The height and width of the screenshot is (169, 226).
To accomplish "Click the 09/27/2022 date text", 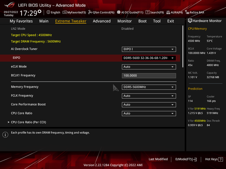I will (11, 12).
